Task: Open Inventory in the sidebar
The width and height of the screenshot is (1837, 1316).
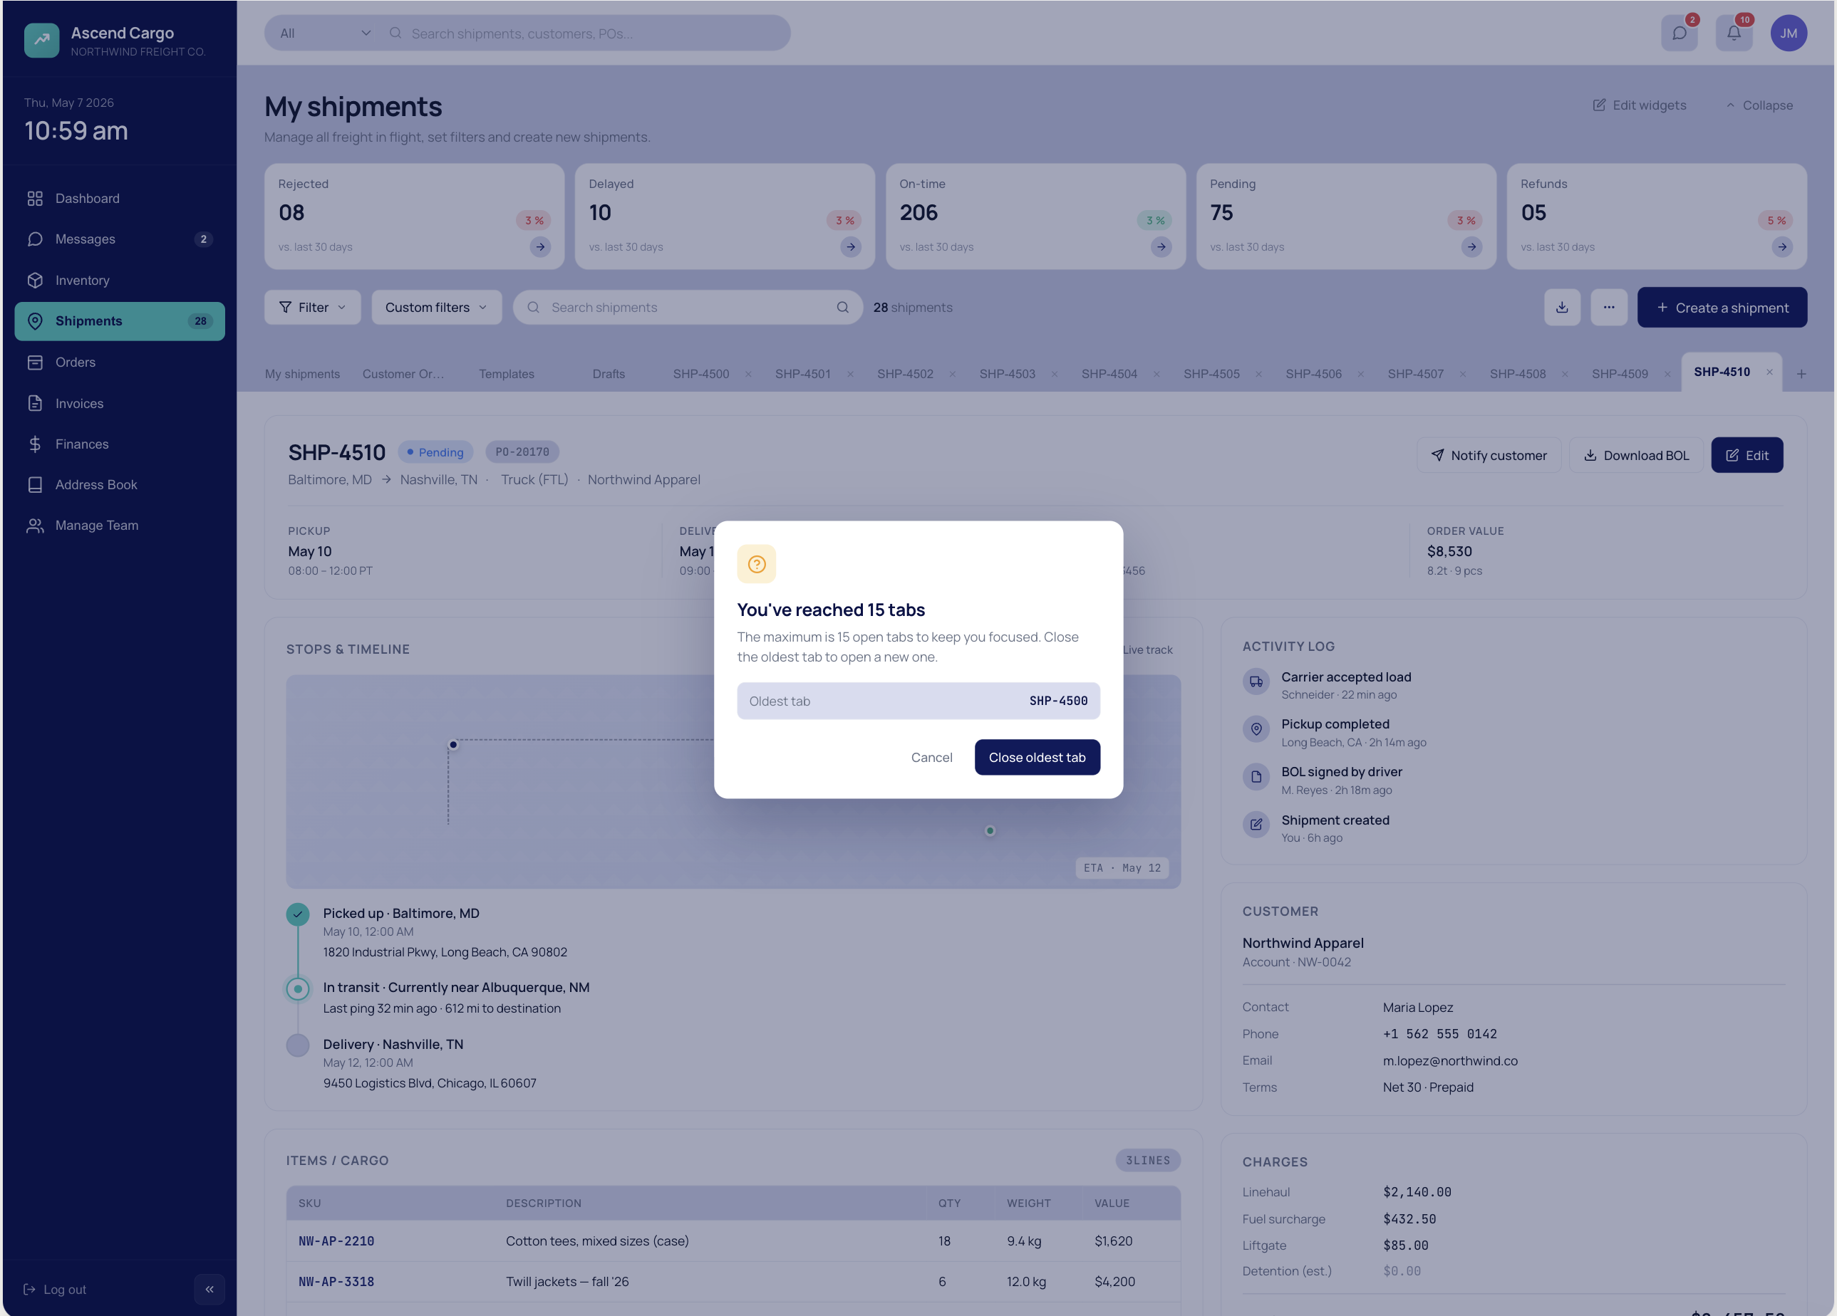Action: [x=119, y=280]
